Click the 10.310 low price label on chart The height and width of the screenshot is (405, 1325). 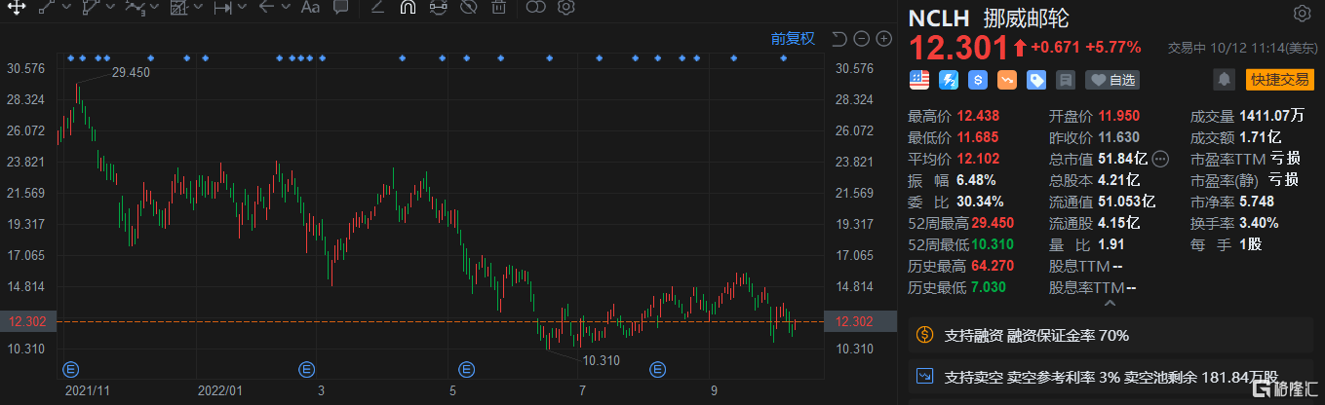pos(601,360)
